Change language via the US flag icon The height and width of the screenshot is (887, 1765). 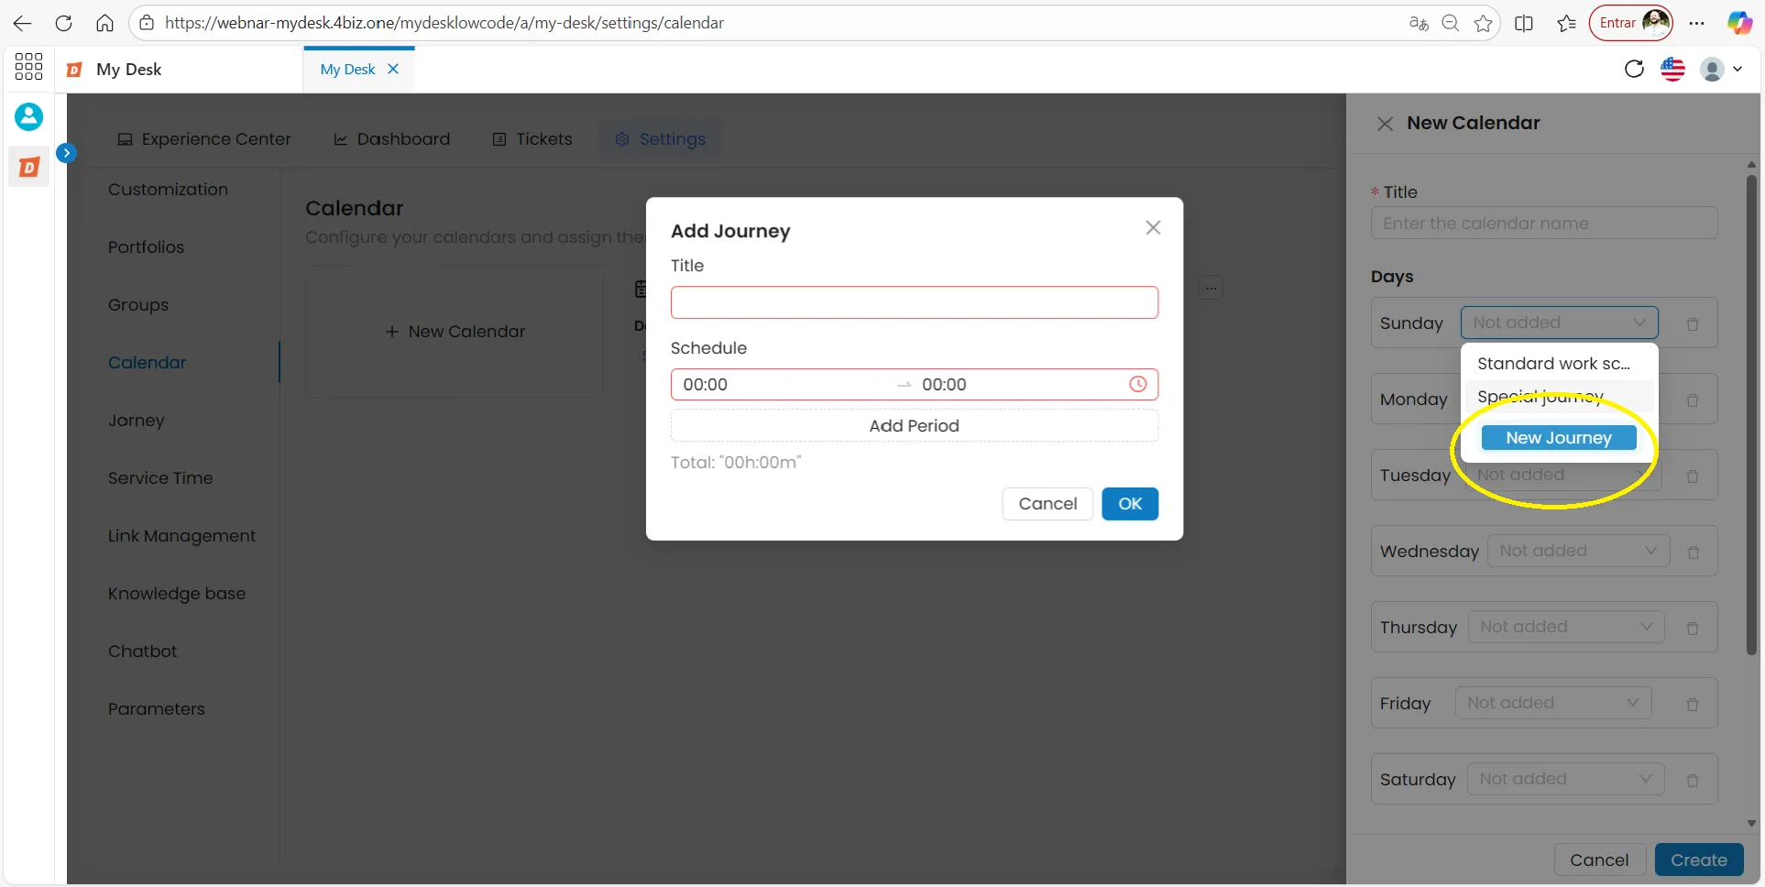pyautogui.click(x=1672, y=69)
